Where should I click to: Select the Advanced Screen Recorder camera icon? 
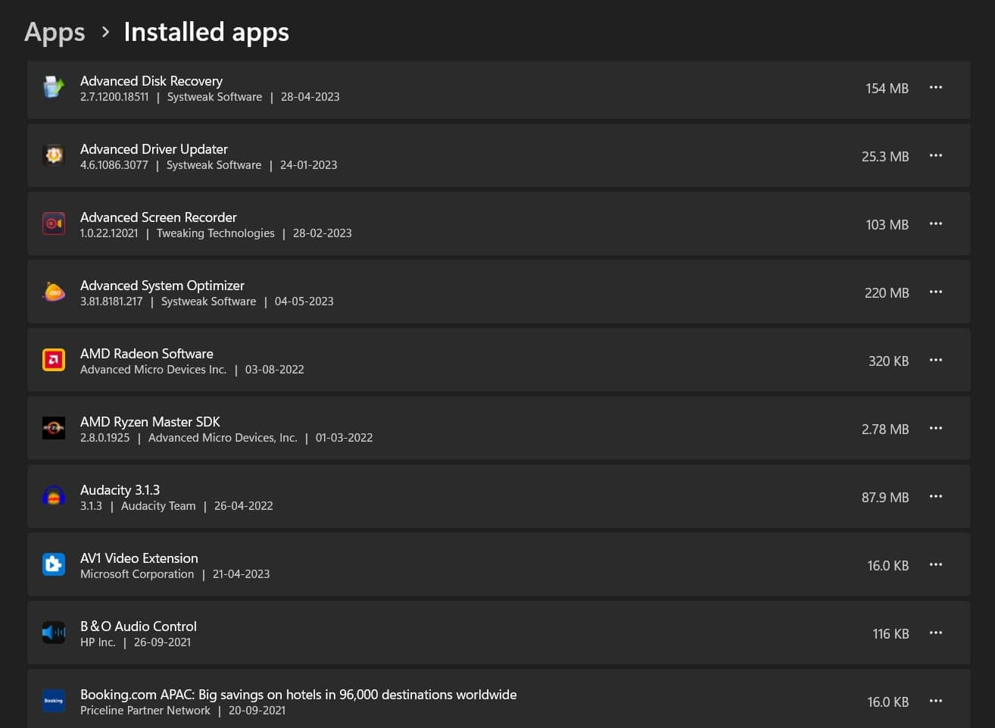[54, 223]
